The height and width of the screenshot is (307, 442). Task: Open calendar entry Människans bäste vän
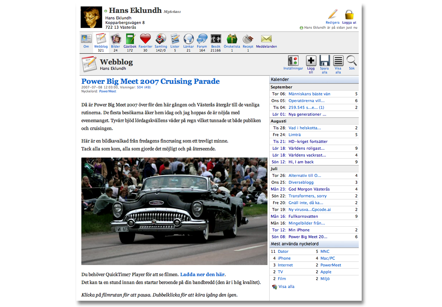pos(309,94)
